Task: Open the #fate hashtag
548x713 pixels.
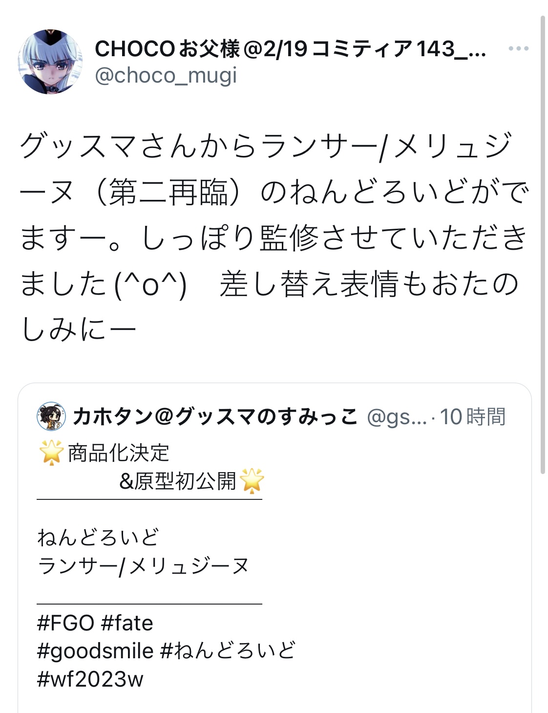Action: point(127,624)
